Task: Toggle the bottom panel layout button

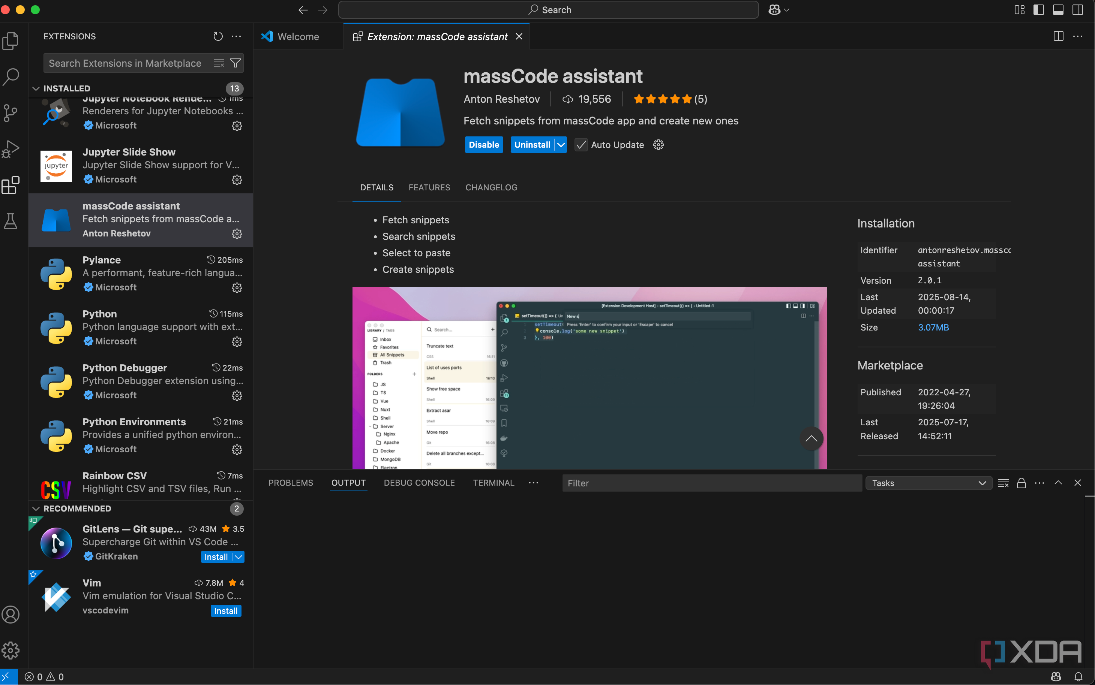Action: point(1058,10)
